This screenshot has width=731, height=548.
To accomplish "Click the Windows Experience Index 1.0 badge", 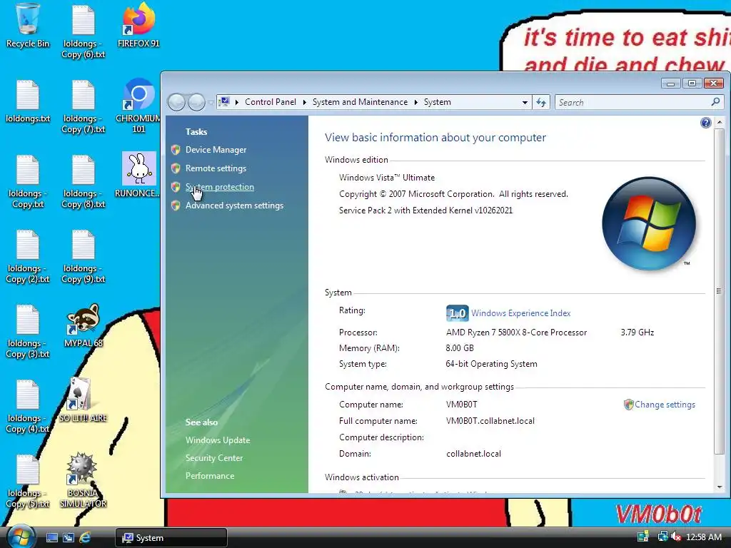I will [457, 313].
